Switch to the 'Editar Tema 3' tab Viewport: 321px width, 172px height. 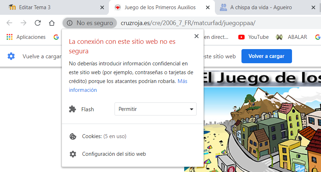tap(54, 7)
